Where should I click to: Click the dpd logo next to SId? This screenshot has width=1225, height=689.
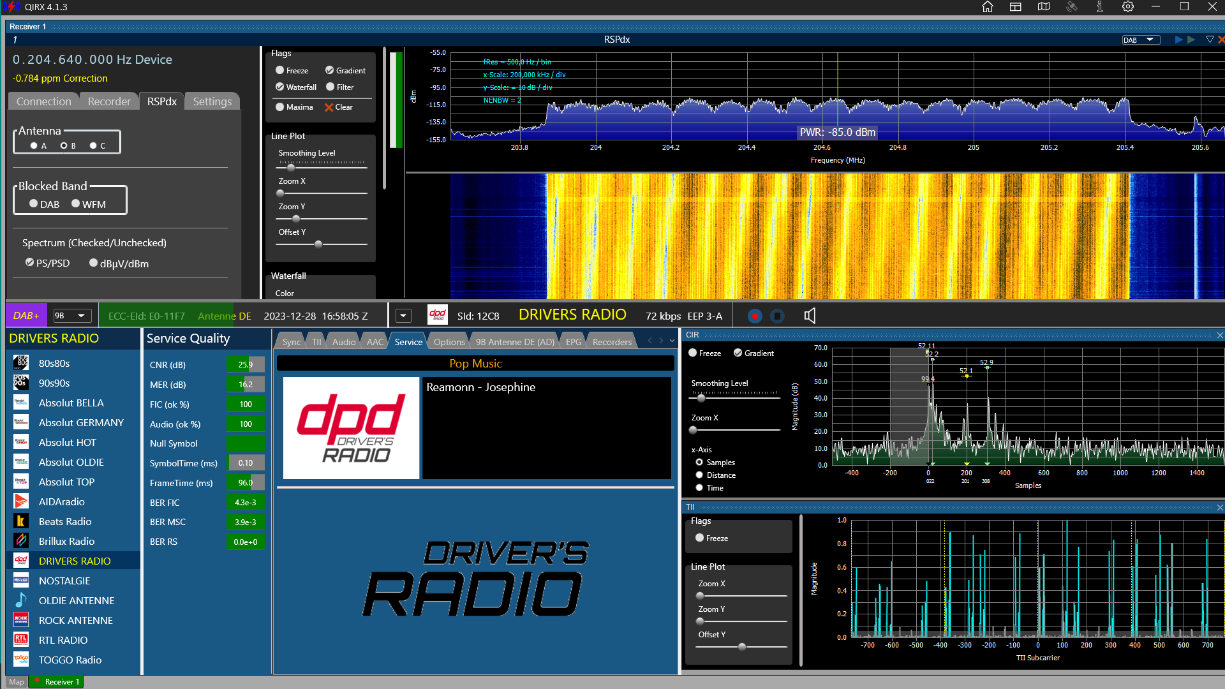(438, 315)
